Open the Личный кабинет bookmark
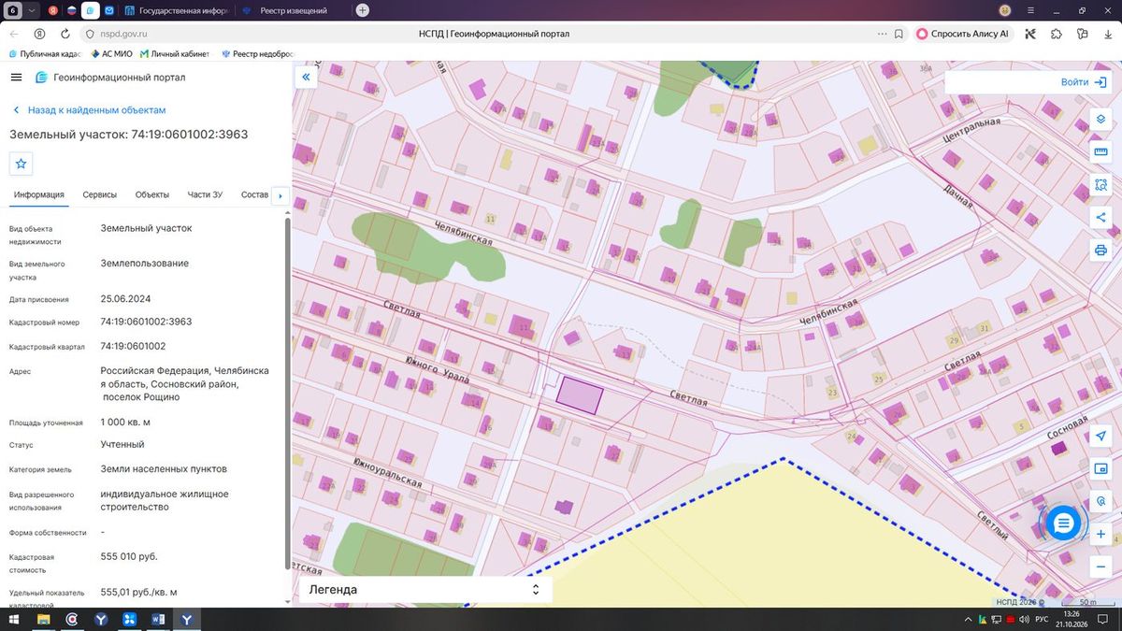 click(176, 54)
